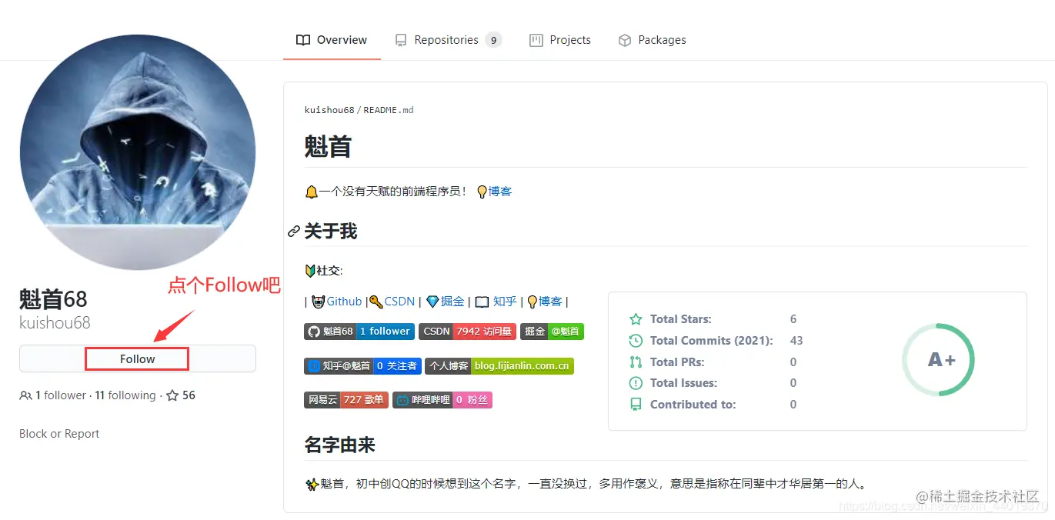
Task: Switch to the Projects tab
Action: [x=560, y=39]
